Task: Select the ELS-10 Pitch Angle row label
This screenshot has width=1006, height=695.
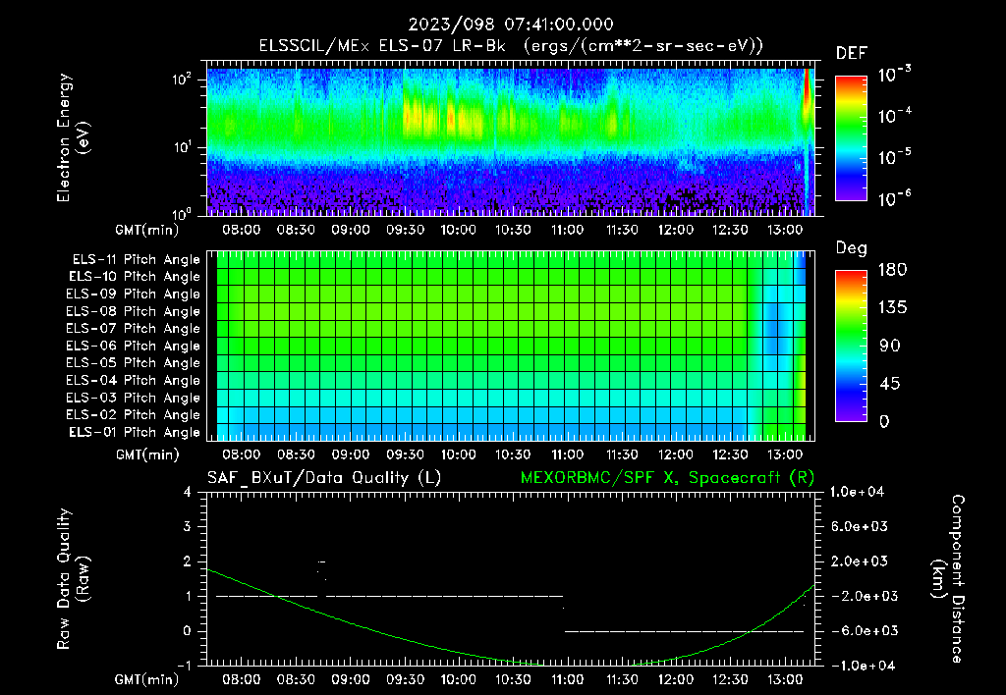Action: coord(134,277)
